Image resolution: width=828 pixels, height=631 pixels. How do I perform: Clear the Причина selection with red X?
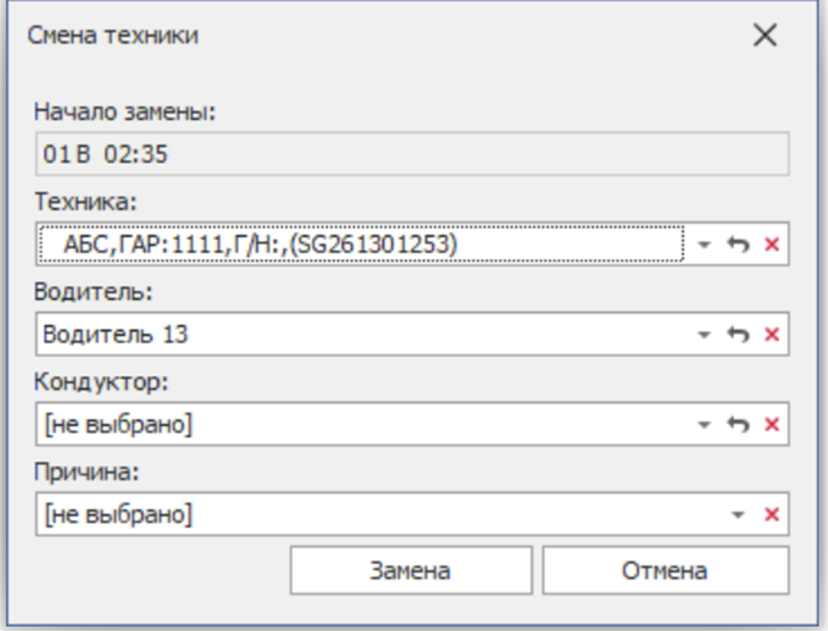pos(770,515)
